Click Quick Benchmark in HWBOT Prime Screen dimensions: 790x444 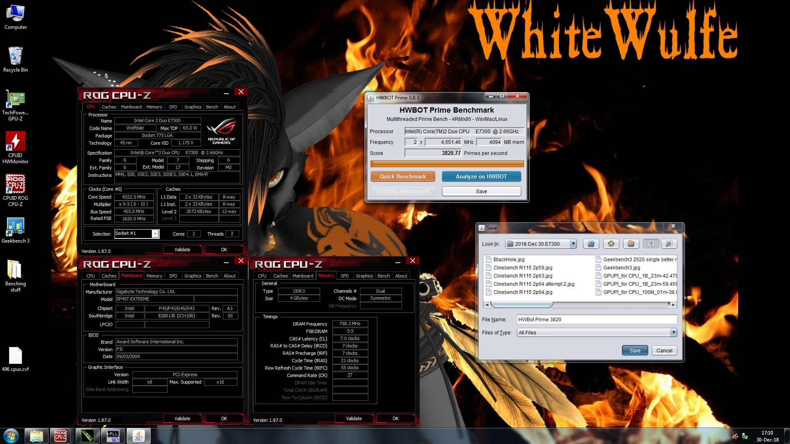click(402, 176)
